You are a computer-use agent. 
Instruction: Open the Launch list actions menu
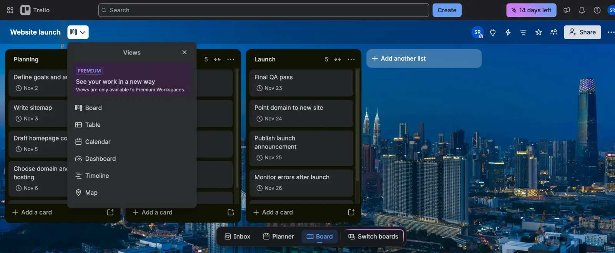point(351,59)
